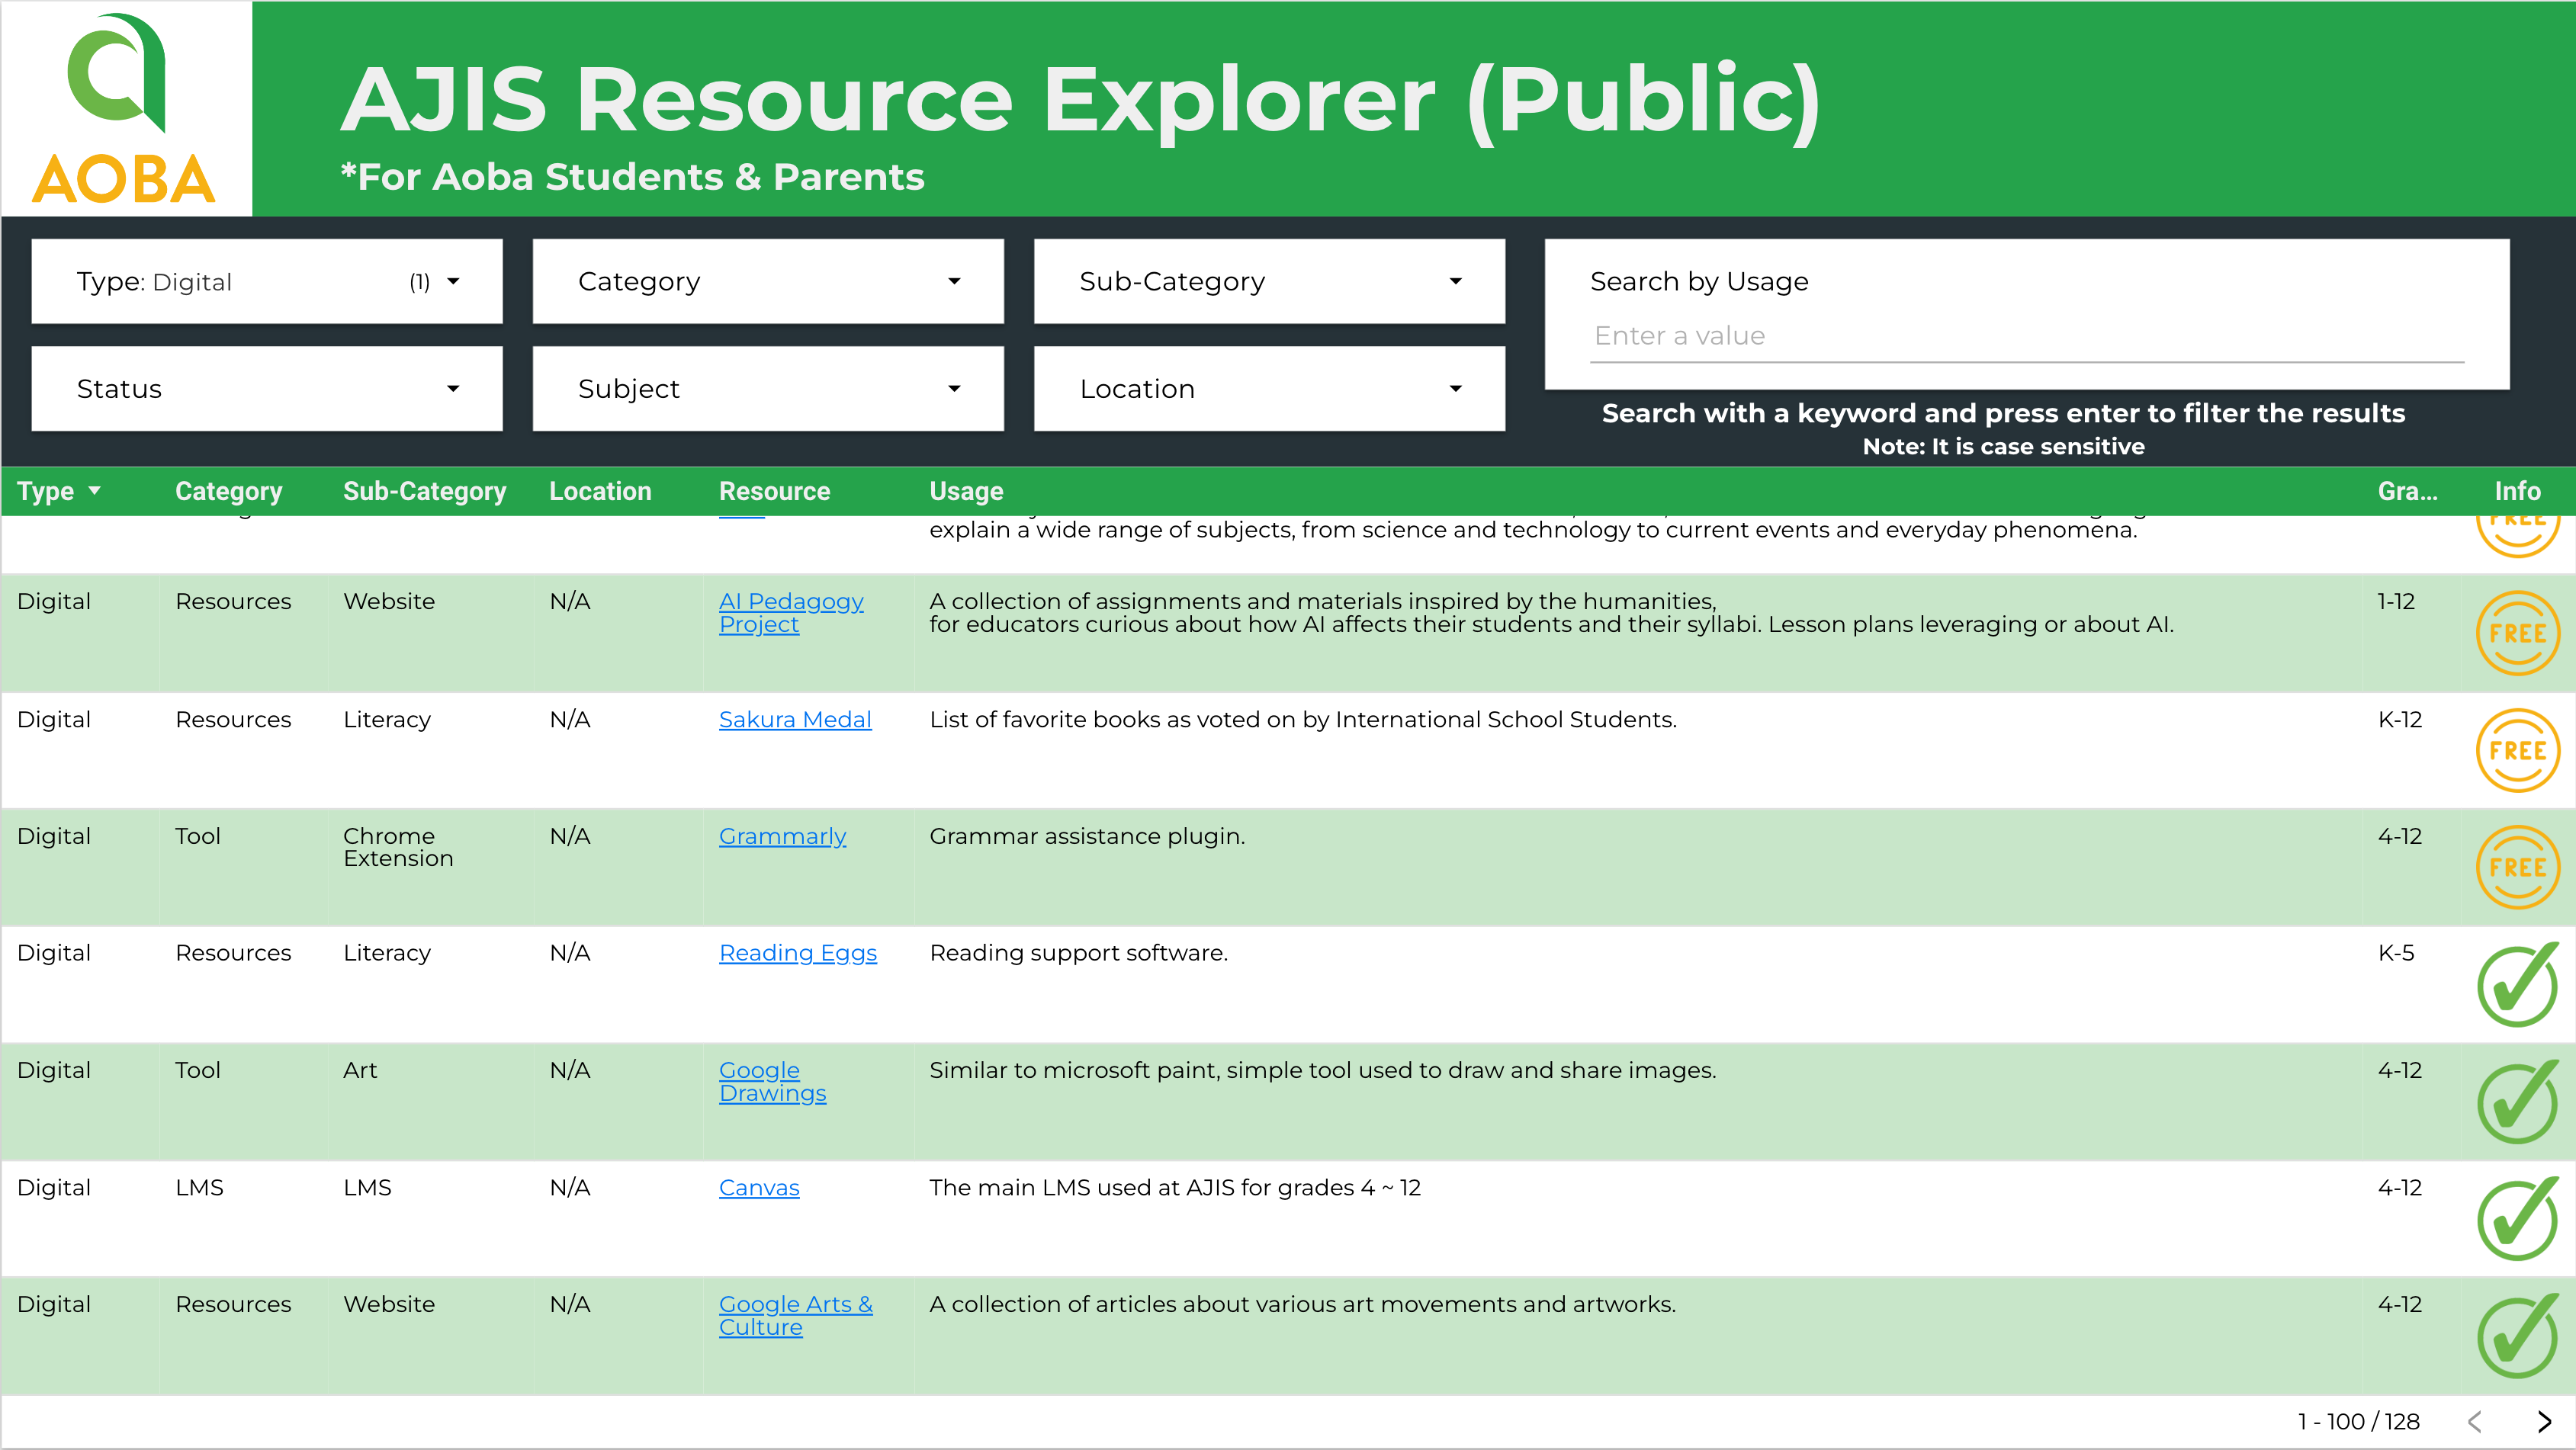Click FREE badge in AI Pedagogy Project row

tap(2517, 633)
